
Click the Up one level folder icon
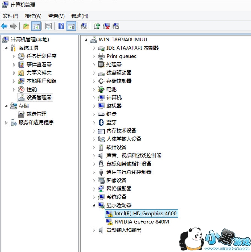(x=26, y=26)
